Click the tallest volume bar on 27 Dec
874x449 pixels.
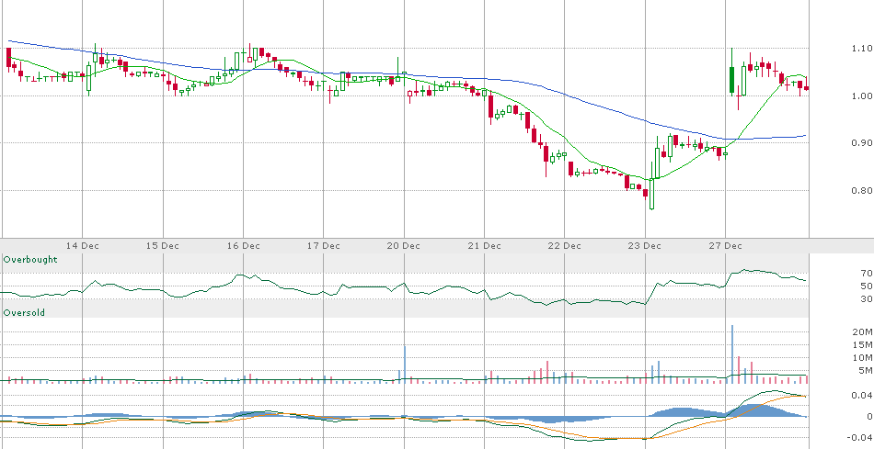pos(732,354)
